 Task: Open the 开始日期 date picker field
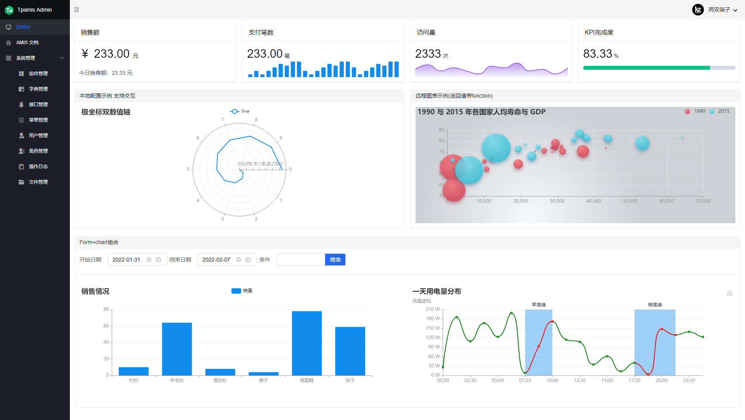tap(126, 260)
